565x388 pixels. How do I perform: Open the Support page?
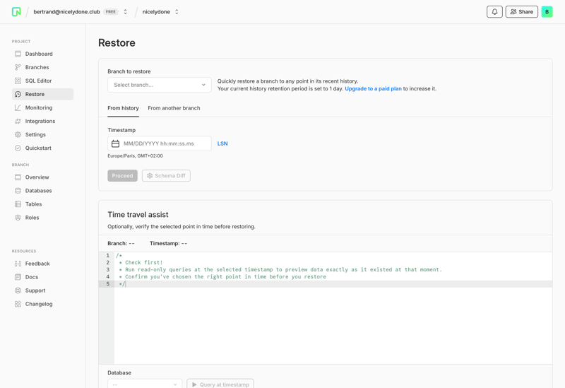coord(42,290)
